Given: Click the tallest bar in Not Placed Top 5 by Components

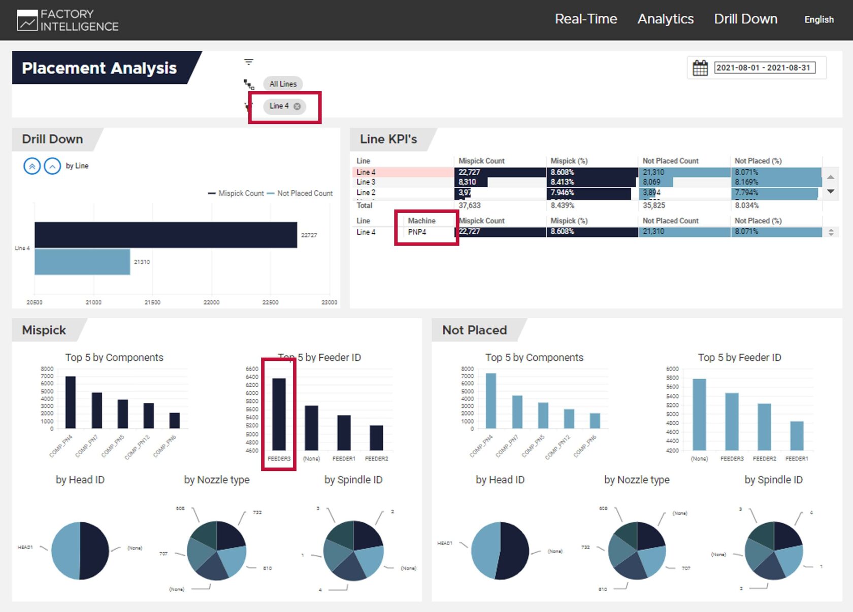Looking at the screenshot, I should point(490,401).
